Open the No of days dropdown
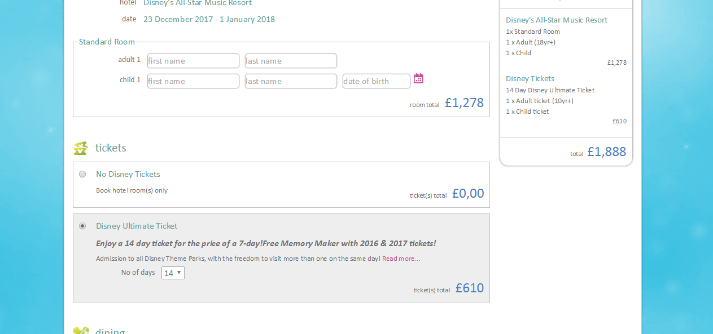 pos(173,273)
